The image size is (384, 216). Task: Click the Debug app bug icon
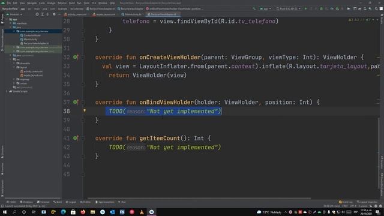point(322,8)
